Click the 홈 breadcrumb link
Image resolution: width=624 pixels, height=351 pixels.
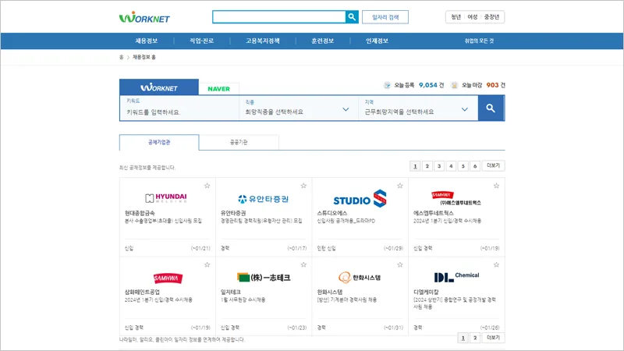[122, 57]
